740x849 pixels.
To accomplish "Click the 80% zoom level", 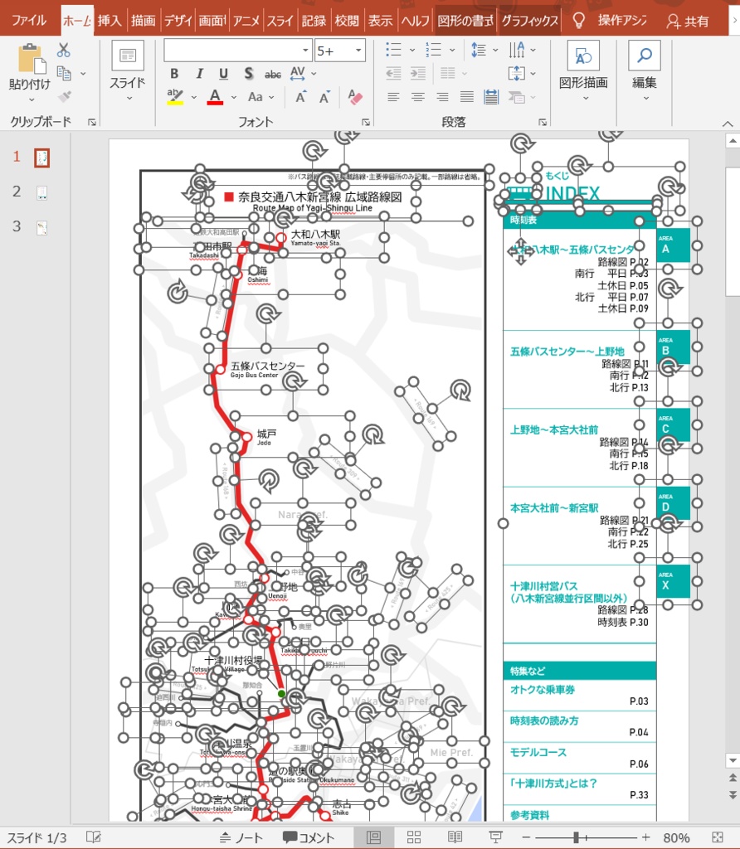I will click(675, 837).
